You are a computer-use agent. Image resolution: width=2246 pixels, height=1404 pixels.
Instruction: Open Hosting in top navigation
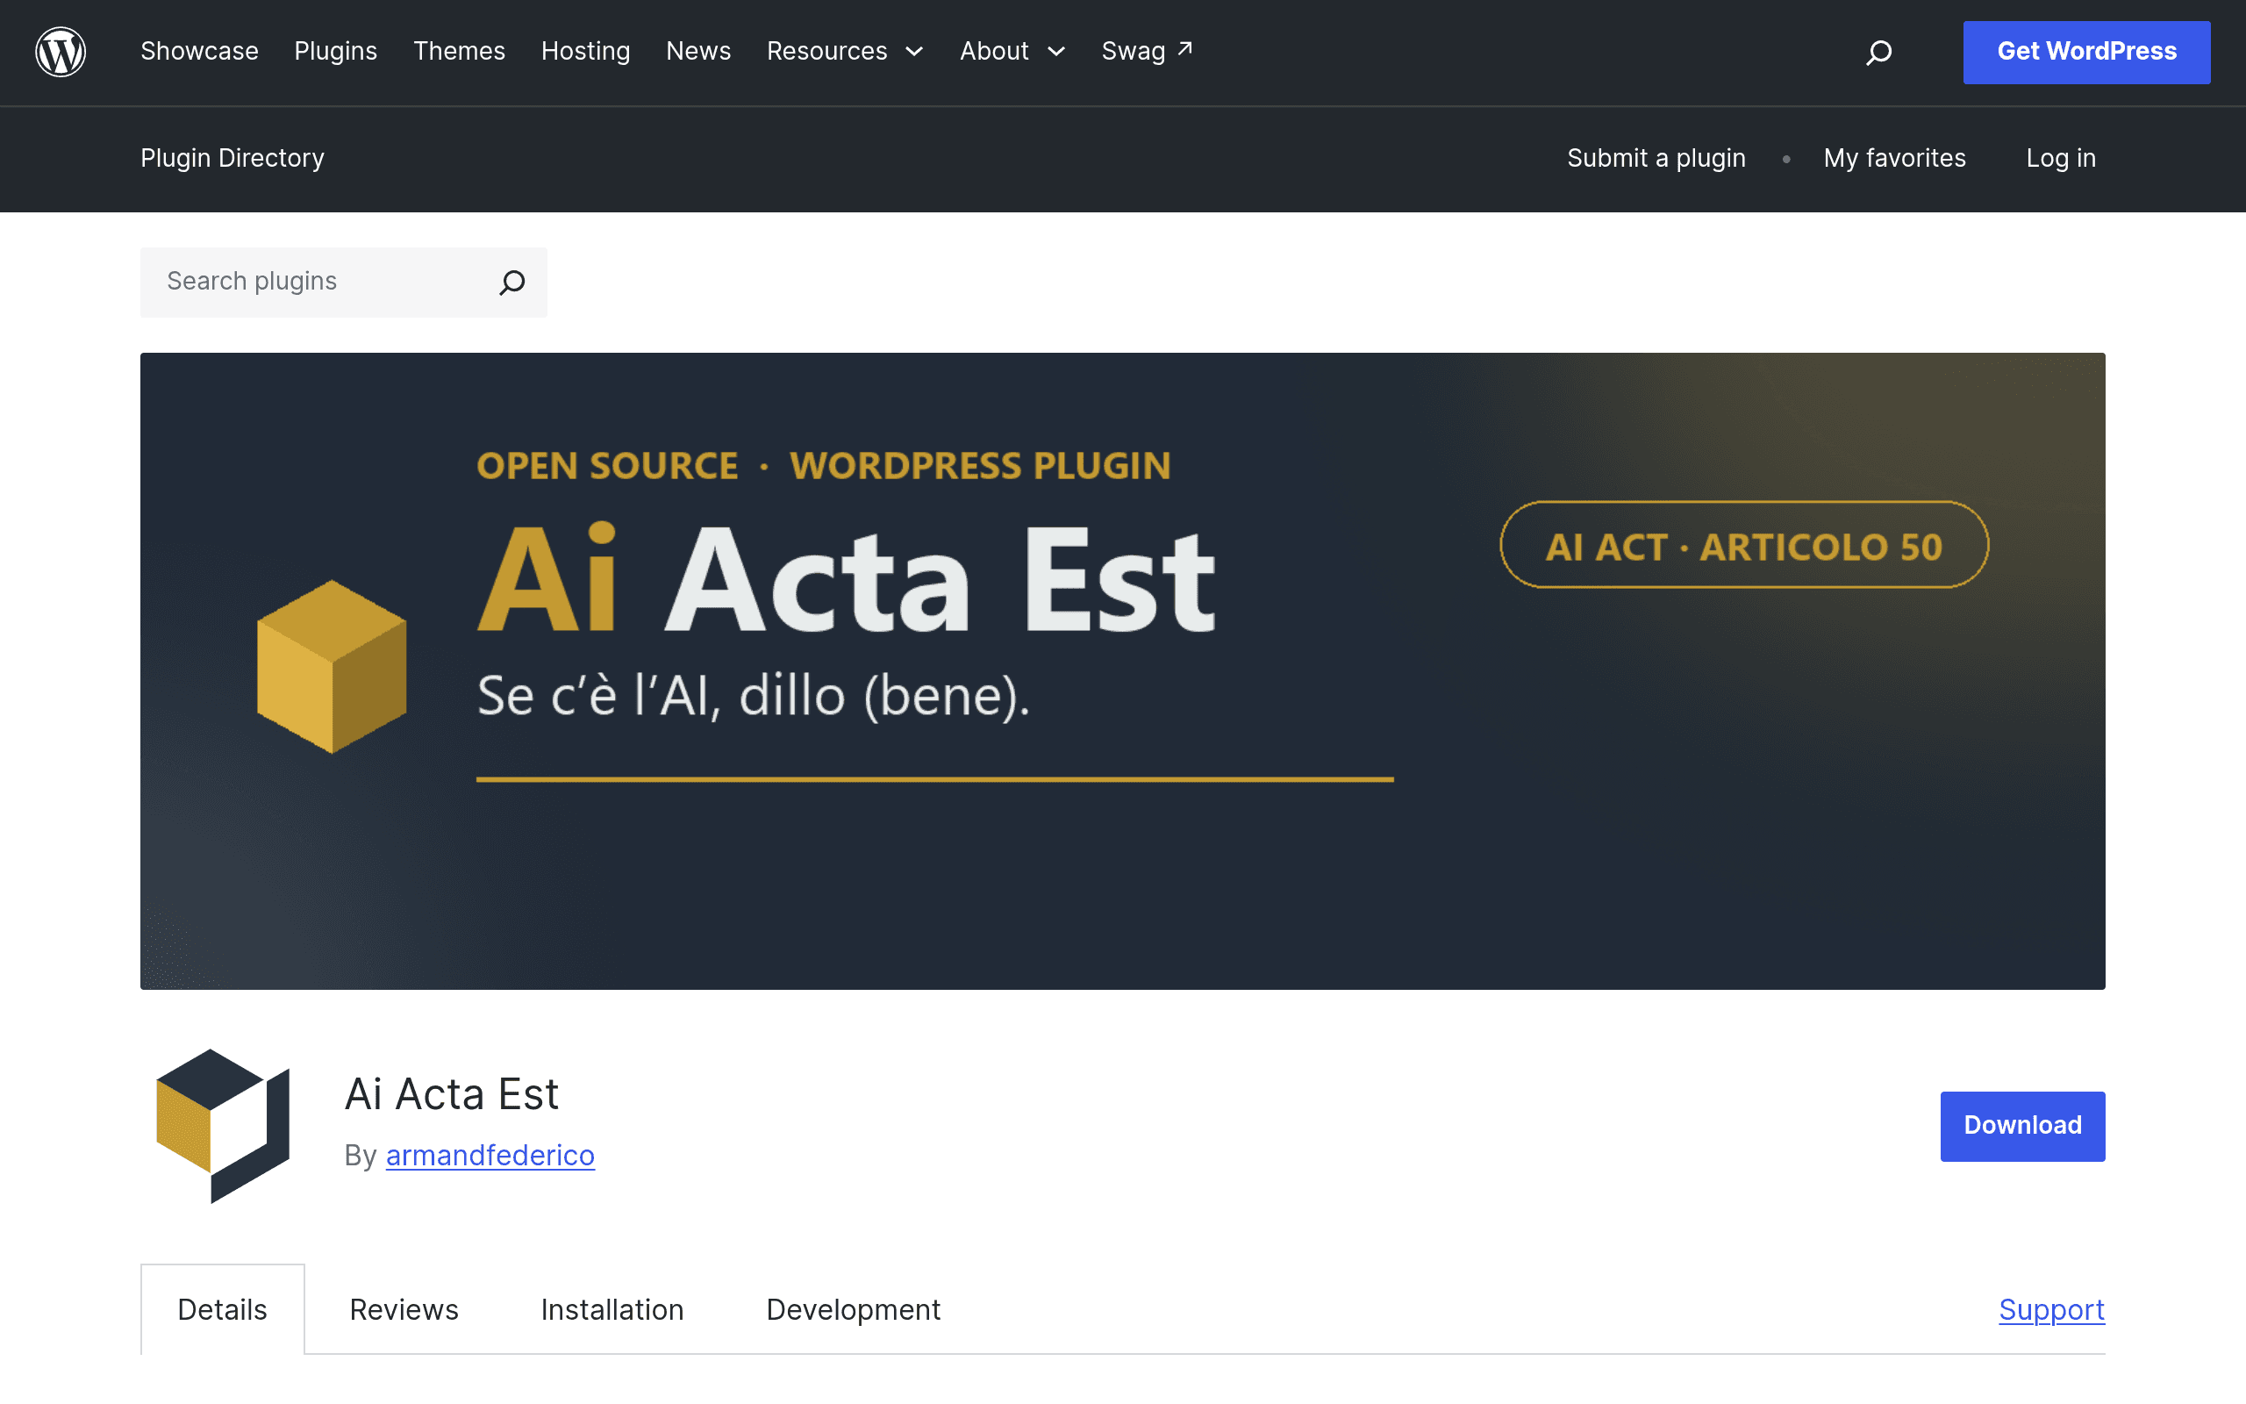586,51
